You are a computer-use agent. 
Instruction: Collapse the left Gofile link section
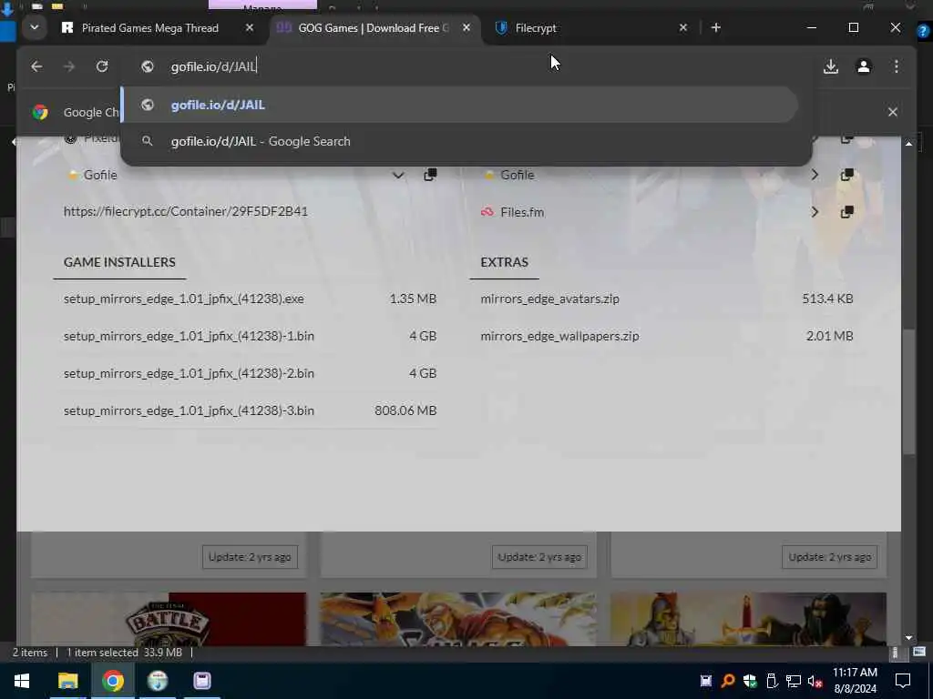[x=398, y=176]
